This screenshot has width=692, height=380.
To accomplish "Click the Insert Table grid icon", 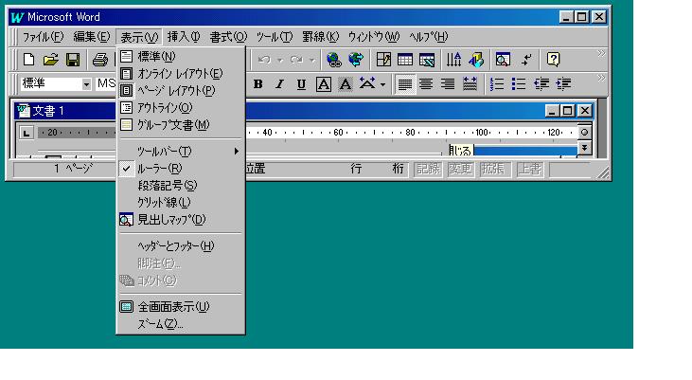I will click(405, 59).
